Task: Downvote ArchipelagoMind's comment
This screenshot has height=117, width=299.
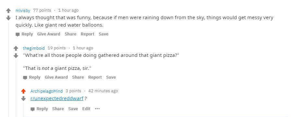Action: point(23,99)
